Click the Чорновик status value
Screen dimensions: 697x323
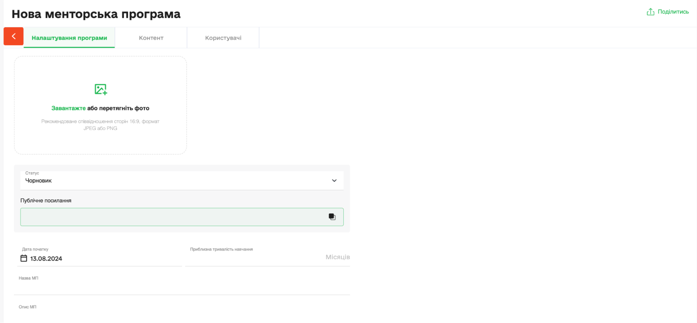pyautogui.click(x=39, y=180)
